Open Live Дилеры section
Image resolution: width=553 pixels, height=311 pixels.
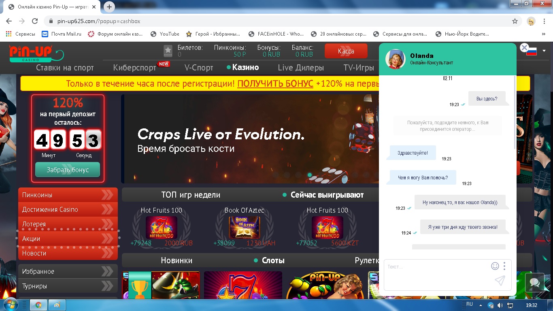pyautogui.click(x=301, y=68)
